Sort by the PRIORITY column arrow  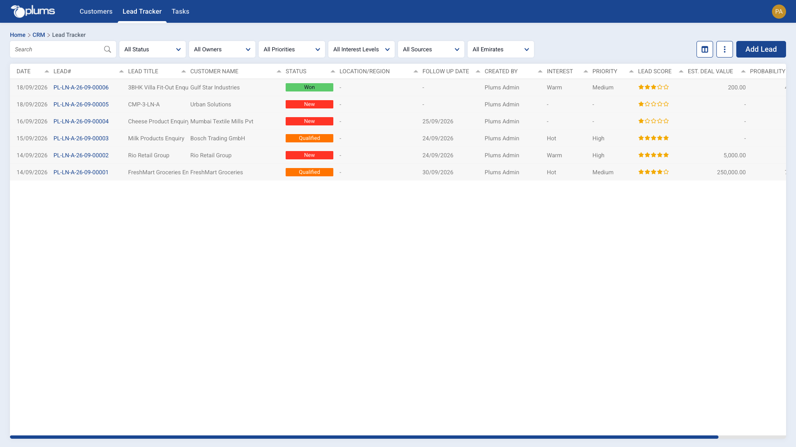[631, 71]
